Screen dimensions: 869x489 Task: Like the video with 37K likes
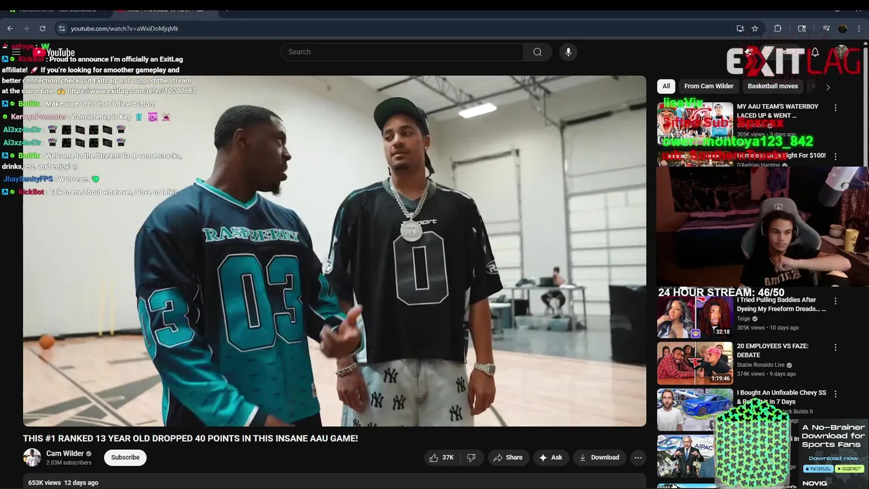[441, 458]
